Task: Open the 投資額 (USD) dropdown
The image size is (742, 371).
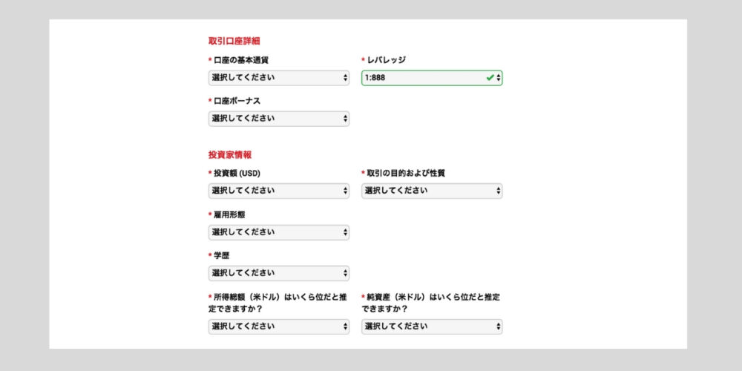Action: click(x=279, y=191)
